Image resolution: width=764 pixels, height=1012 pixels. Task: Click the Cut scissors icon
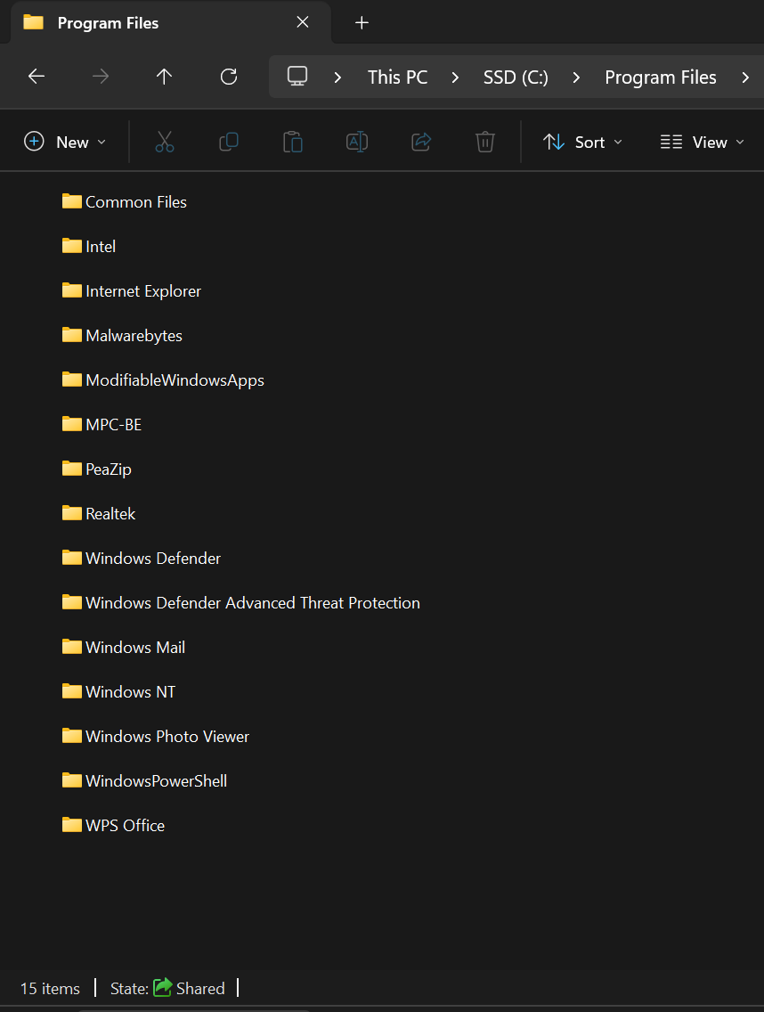[165, 142]
